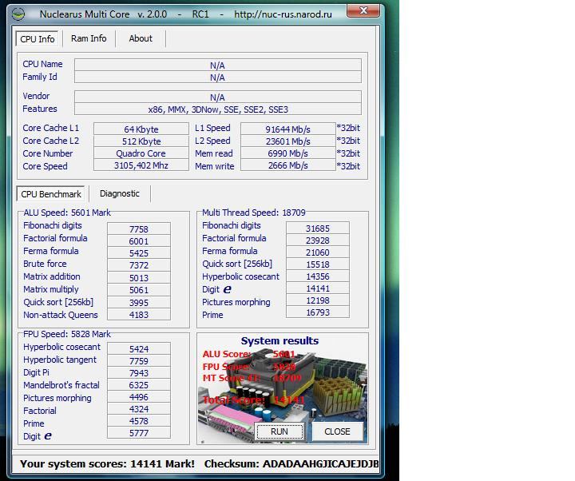Click the L2 Speed value 23601 Mb/s
The height and width of the screenshot is (481, 575).
coord(287,141)
